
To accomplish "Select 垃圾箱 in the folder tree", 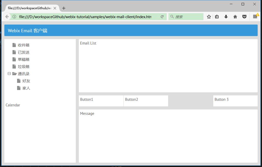I will [23, 67].
